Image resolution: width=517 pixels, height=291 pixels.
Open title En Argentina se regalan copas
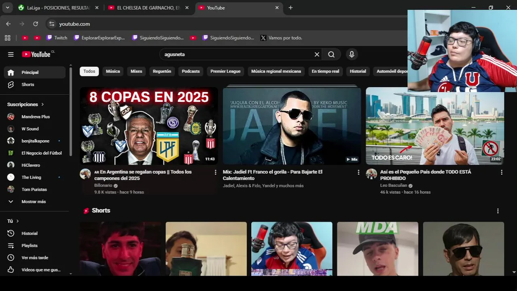pos(143,175)
